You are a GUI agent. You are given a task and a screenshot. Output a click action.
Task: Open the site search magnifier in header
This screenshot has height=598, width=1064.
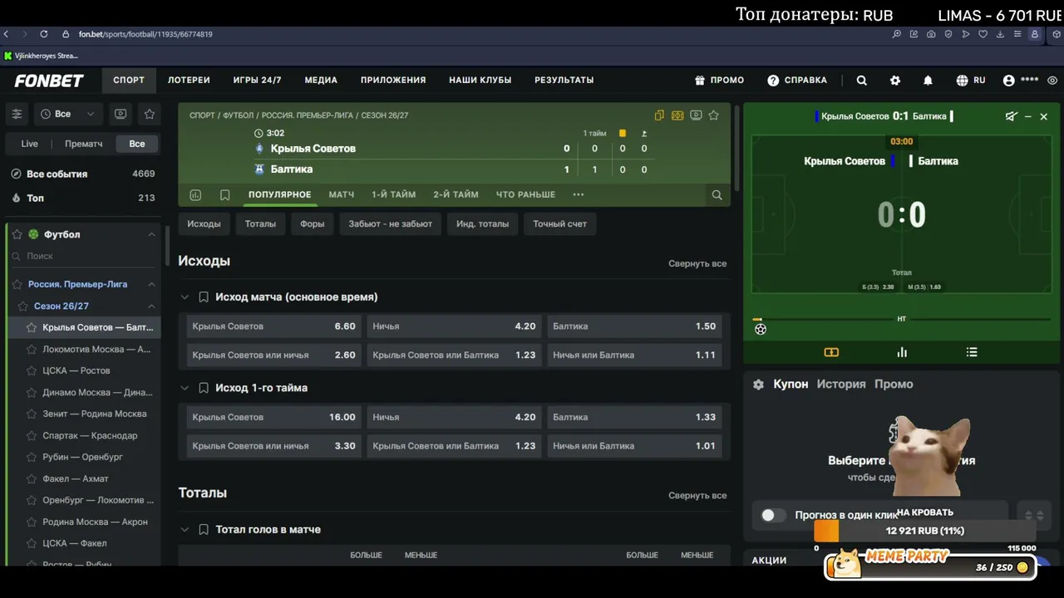862,81
